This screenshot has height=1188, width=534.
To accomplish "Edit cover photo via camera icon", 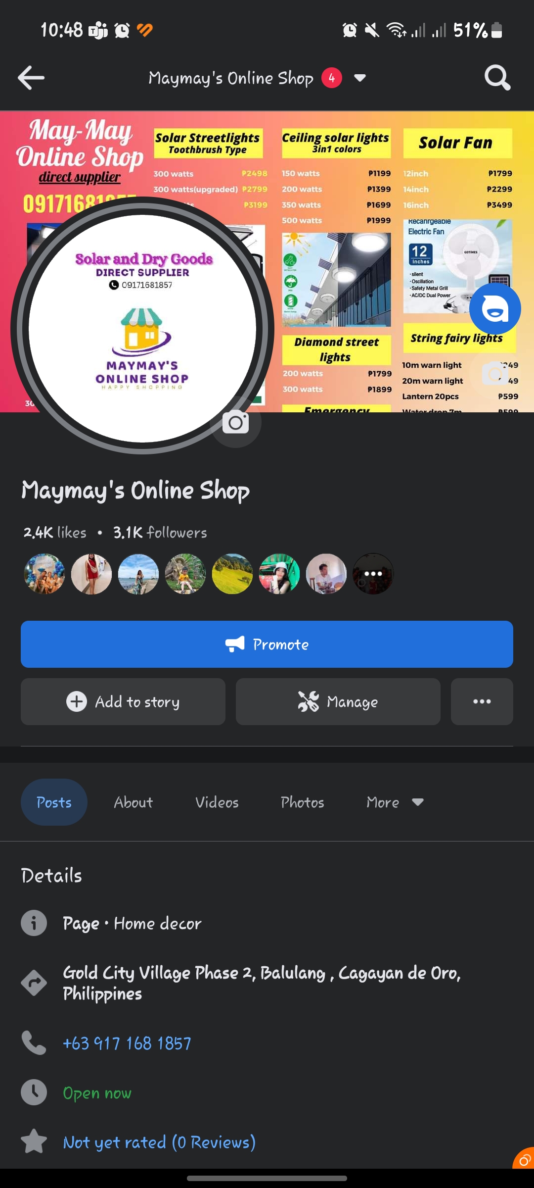I will pos(495,375).
